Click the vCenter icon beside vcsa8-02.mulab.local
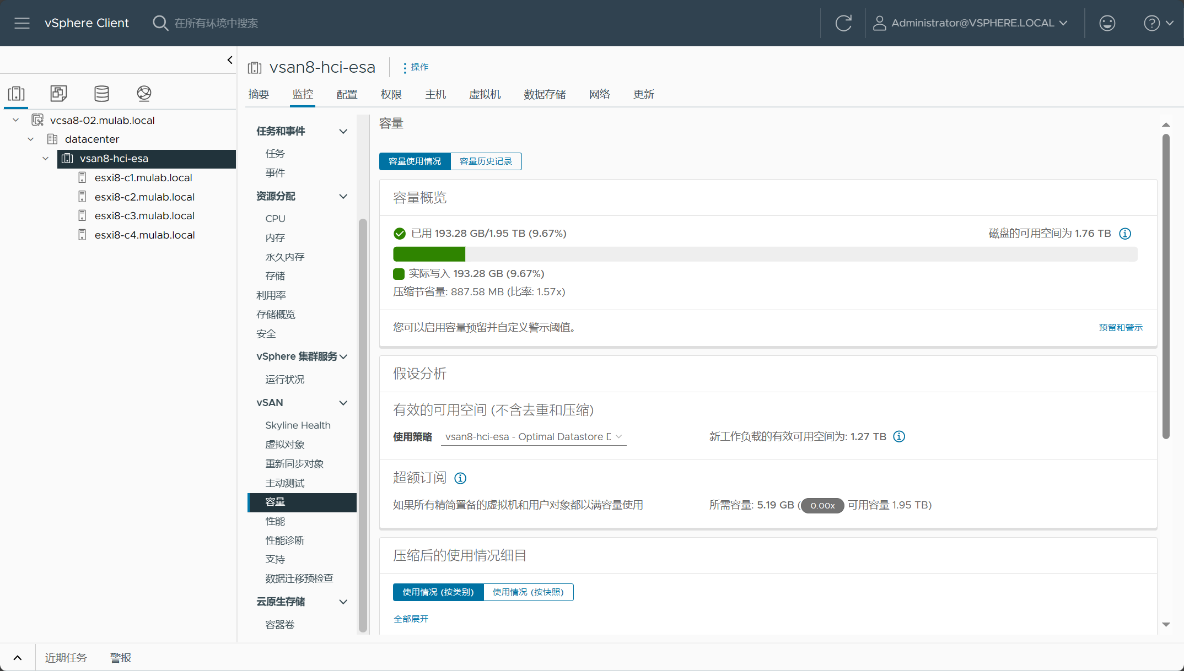 pyautogui.click(x=38, y=120)
